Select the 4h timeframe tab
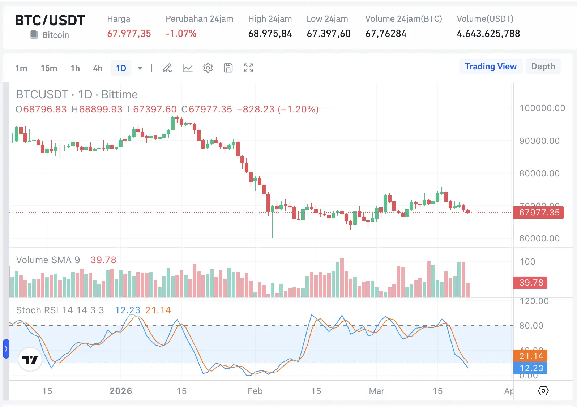This screenshot has width=577, height=407. click(x=97, y=68)
